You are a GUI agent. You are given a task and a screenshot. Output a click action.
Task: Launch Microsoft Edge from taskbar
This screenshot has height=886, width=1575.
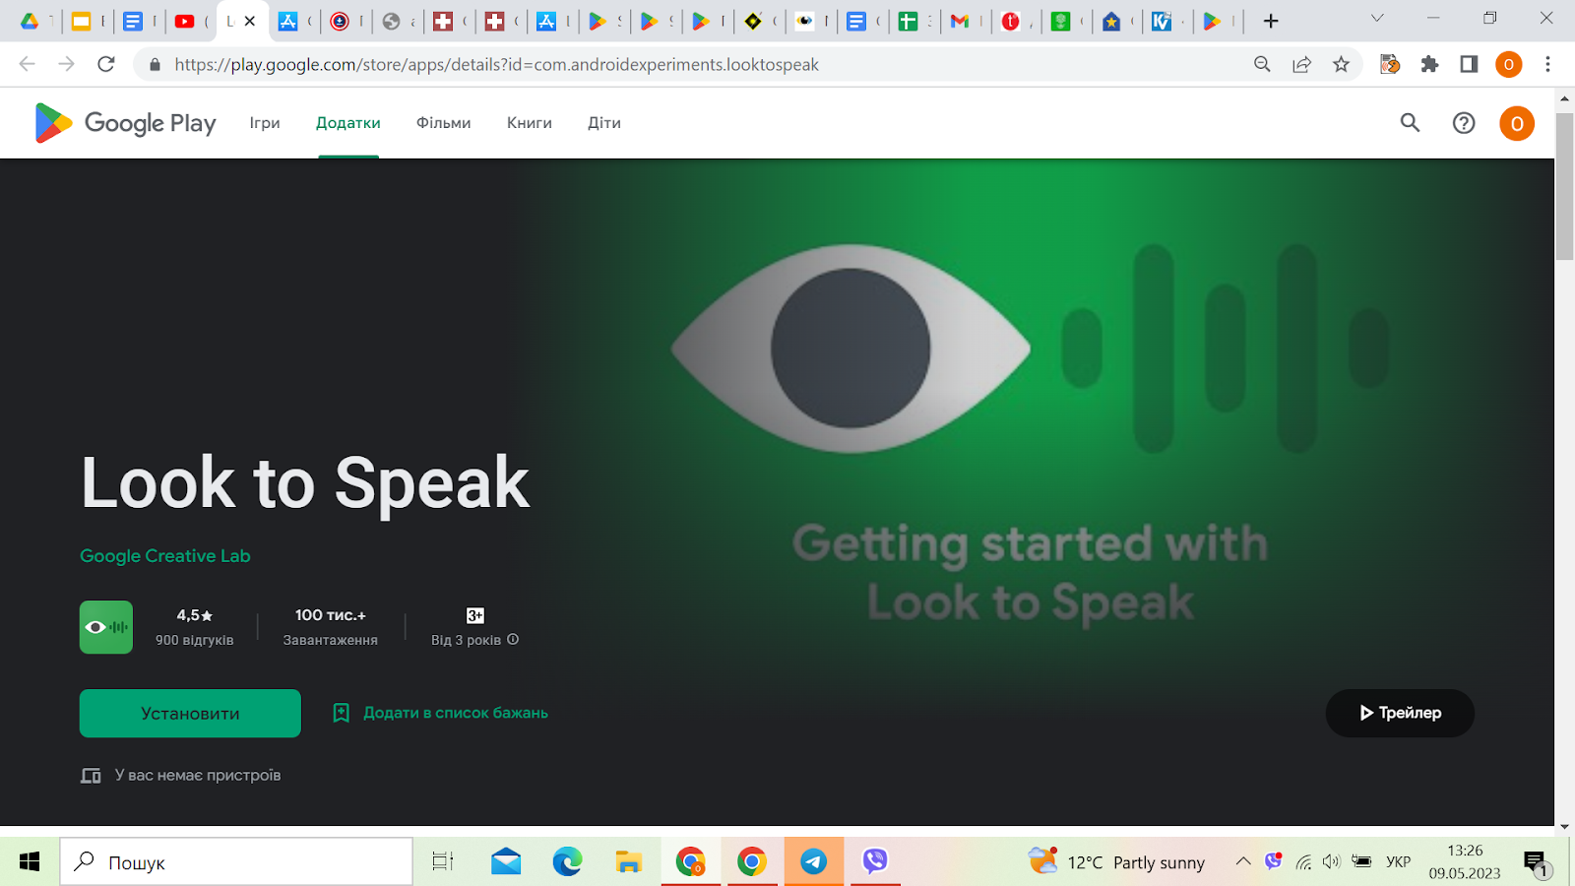point(567,862)
